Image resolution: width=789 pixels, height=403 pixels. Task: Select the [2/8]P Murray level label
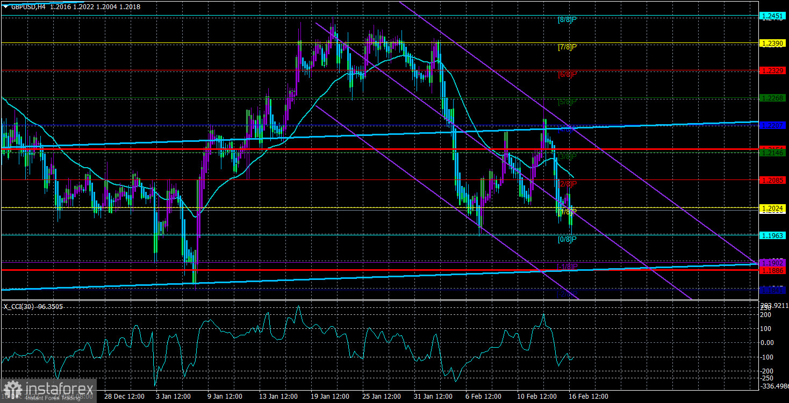[568, 184]
